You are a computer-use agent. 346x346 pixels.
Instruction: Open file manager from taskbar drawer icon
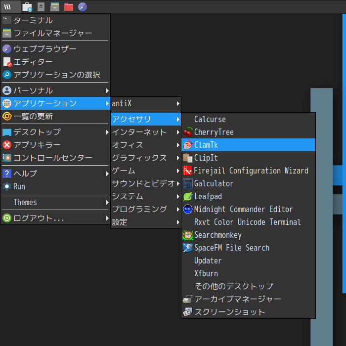[x=55, y=7]
